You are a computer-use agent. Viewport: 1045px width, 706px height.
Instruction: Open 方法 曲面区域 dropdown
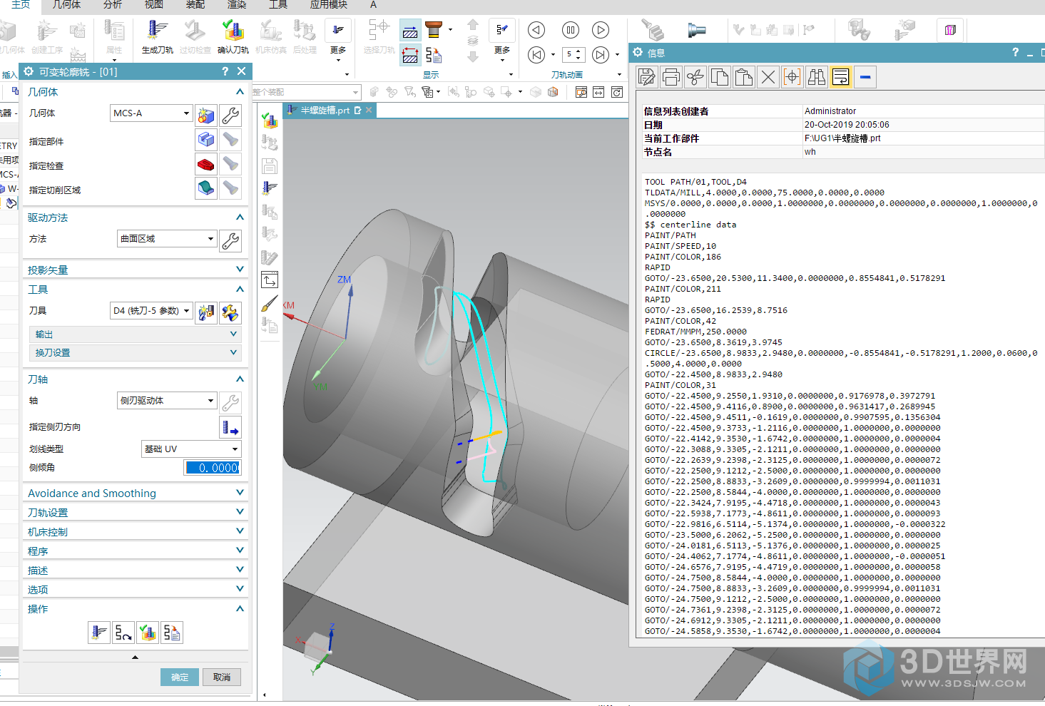(167, 239)
